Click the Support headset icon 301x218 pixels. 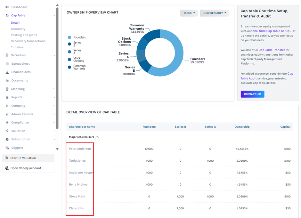[7, 148]
